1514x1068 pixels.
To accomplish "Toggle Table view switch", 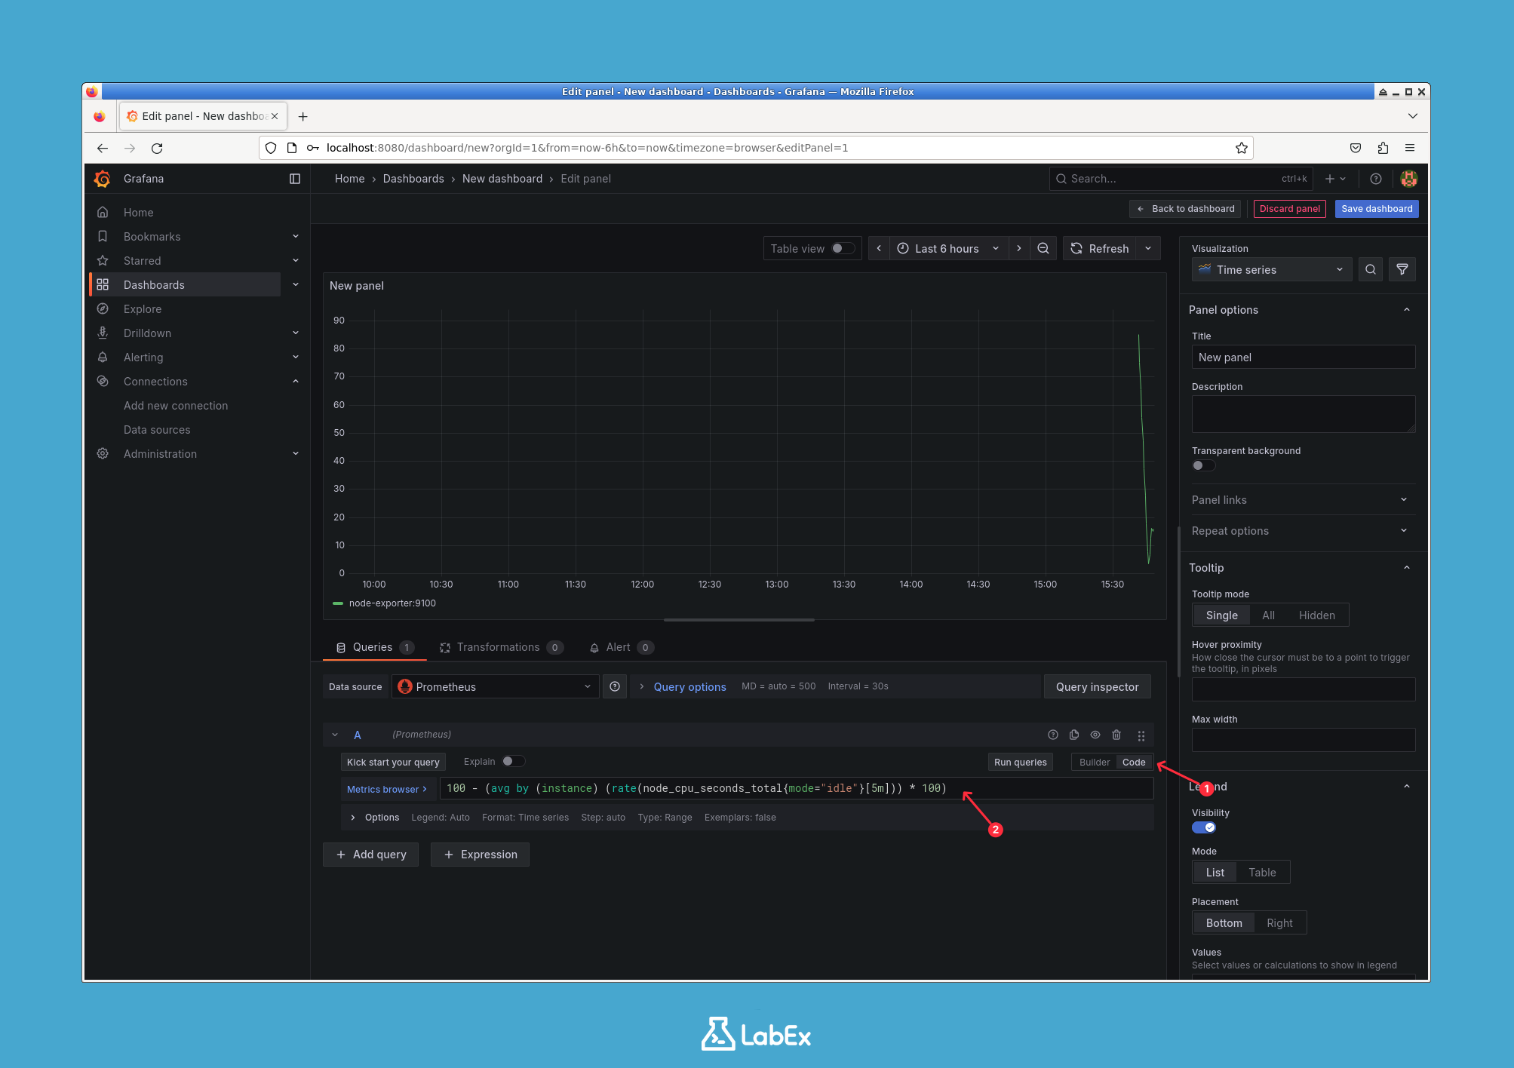I will click(x=840, y=248).
